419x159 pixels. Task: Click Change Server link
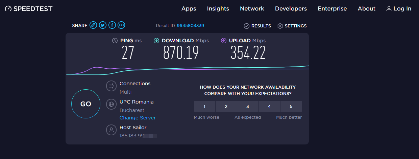coord(138,118)
